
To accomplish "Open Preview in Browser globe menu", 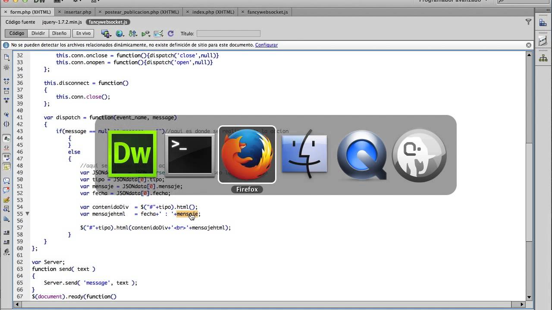I will click(x=119, y=34).
